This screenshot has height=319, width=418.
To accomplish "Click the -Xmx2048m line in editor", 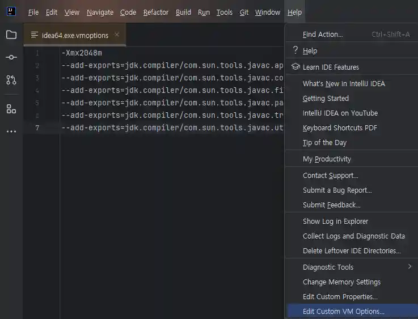I will (x=82, y=53).
